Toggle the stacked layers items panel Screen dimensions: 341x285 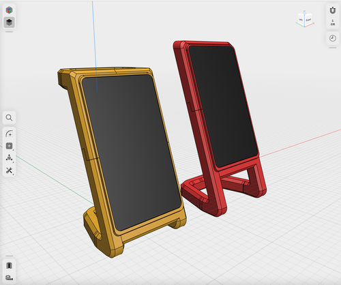tap(9, 22)
